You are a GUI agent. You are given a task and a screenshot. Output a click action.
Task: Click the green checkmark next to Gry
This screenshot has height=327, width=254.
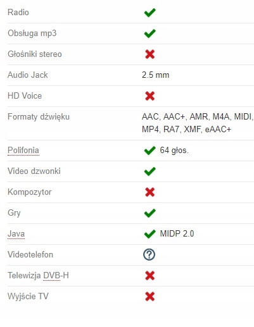(149, 213)
